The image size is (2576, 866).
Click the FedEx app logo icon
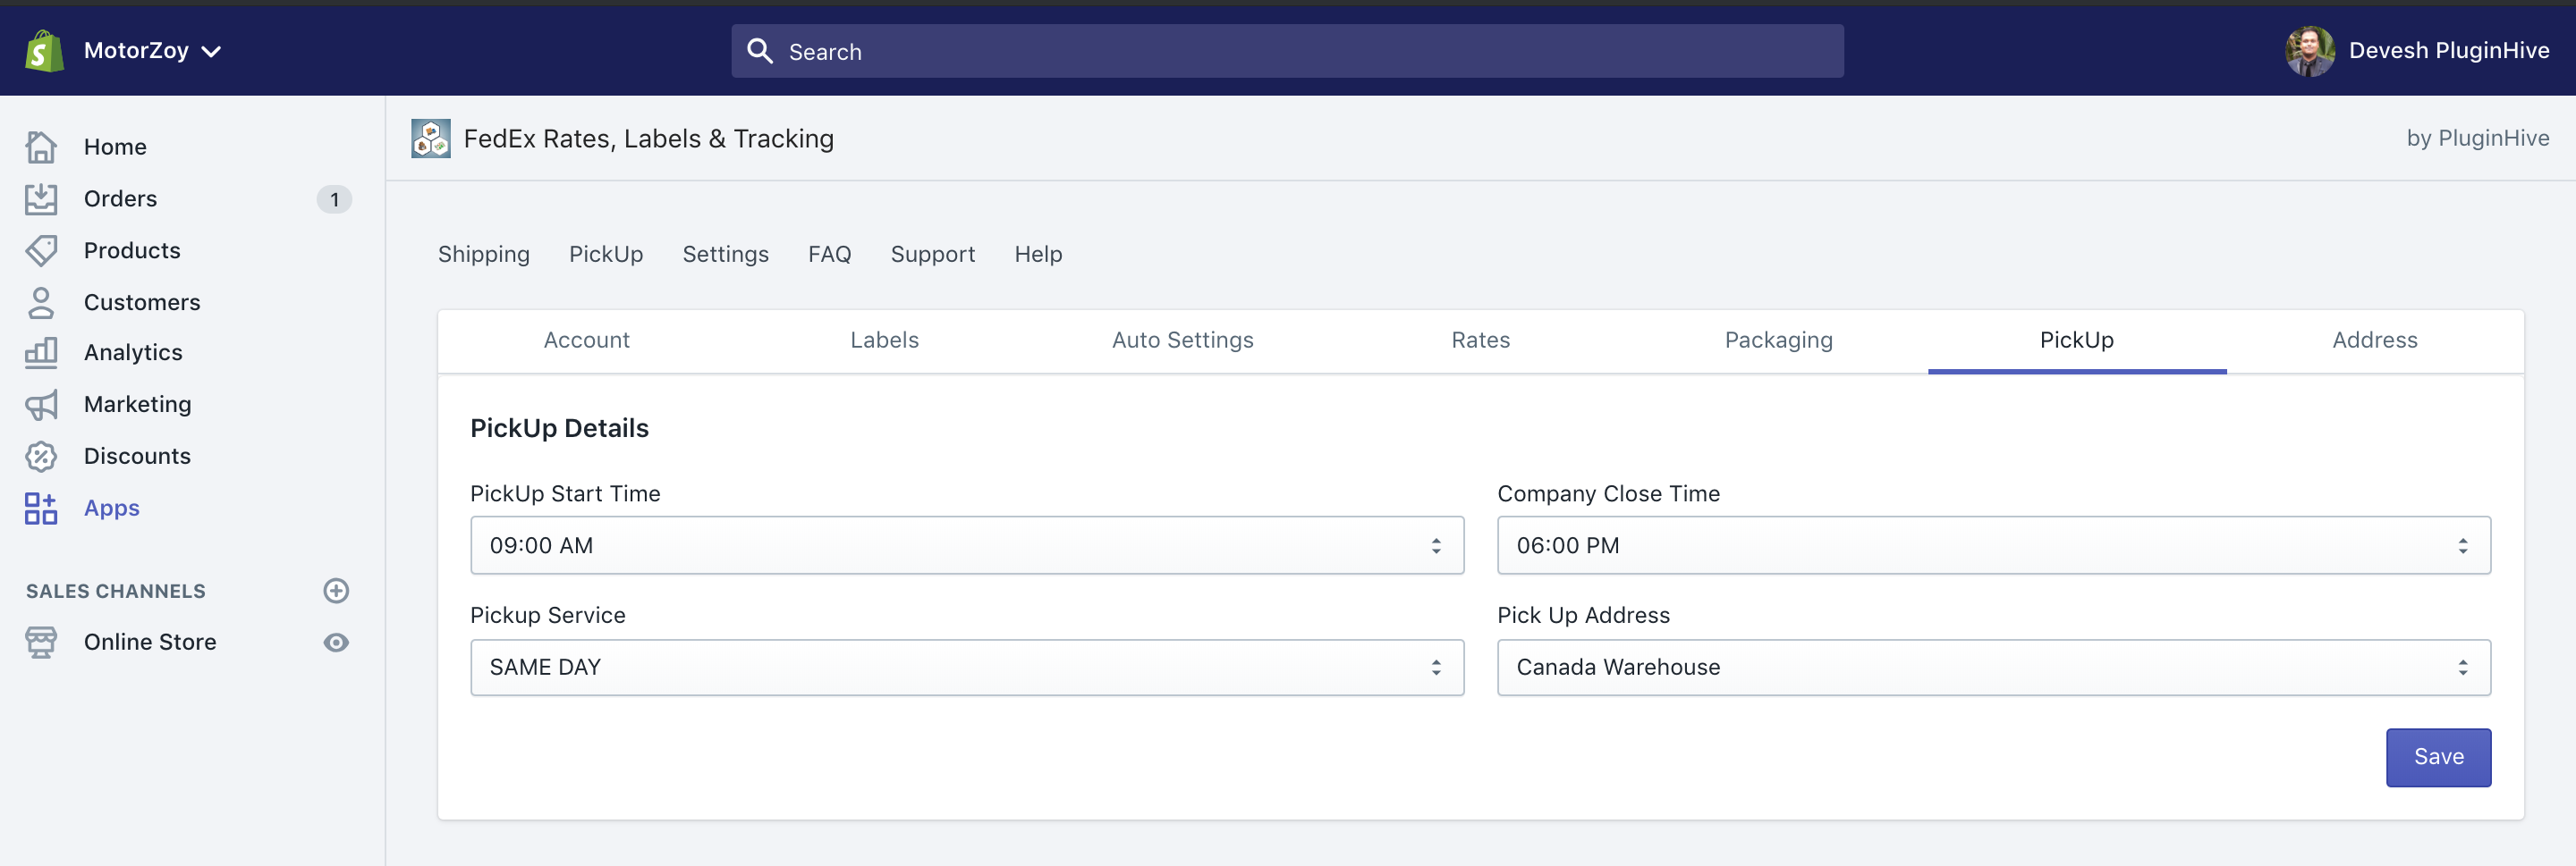pyautogui.click(x=431, y=139)
